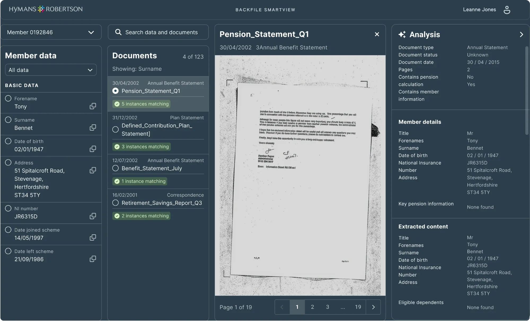Click the scanned document page preview
Image resolution: width=530 pixels, height=321 pixels.
300,175
